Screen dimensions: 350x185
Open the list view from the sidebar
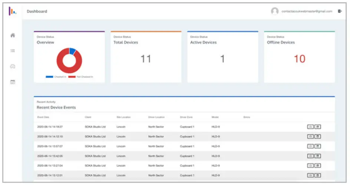point(13,51)
